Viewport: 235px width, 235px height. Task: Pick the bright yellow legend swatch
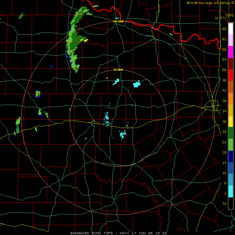(231, 122)
